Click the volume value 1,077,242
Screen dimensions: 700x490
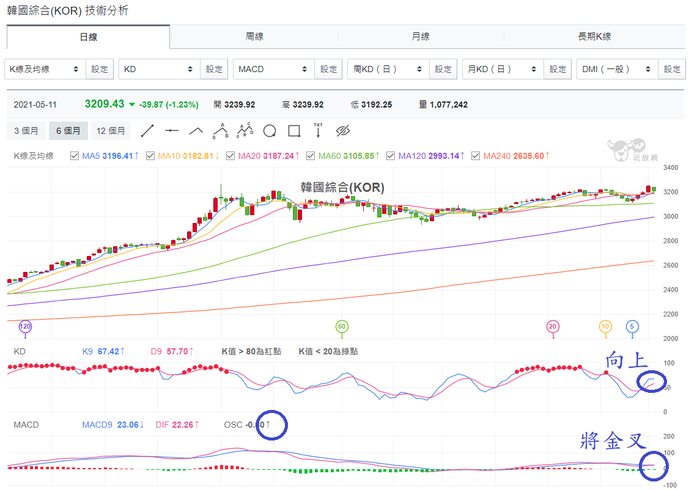[449, 105]
